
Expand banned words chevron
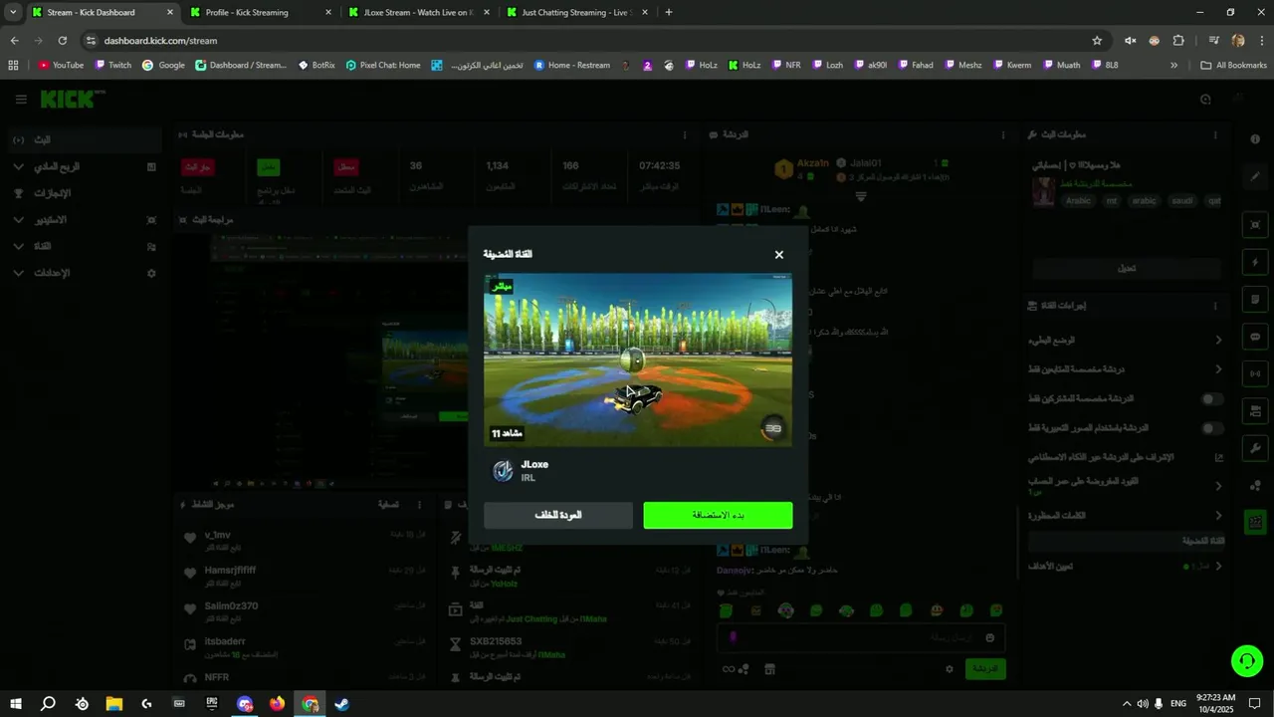[1218, 515]
